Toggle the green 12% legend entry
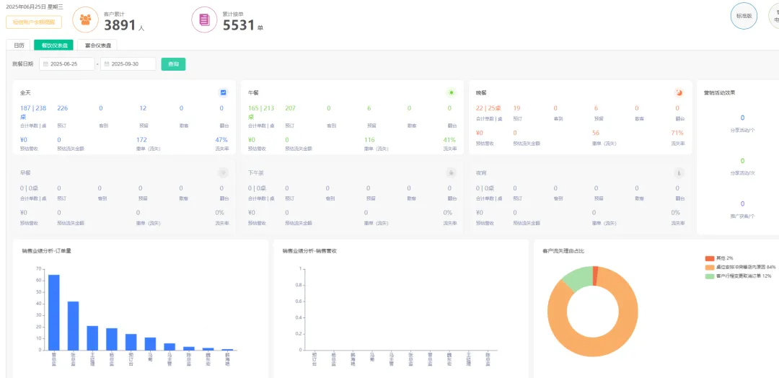This screenshot has height=378, width=779. pyautogui.click(x=737, y=276)
